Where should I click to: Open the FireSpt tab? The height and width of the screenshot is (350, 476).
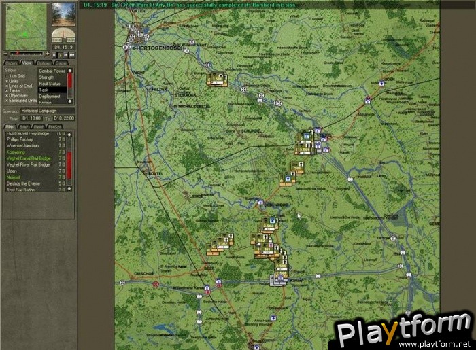(54, 127)
